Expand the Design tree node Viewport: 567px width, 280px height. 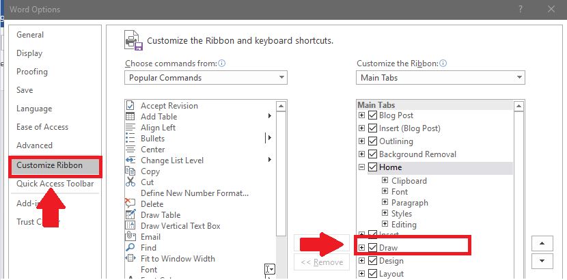(361, 261)
